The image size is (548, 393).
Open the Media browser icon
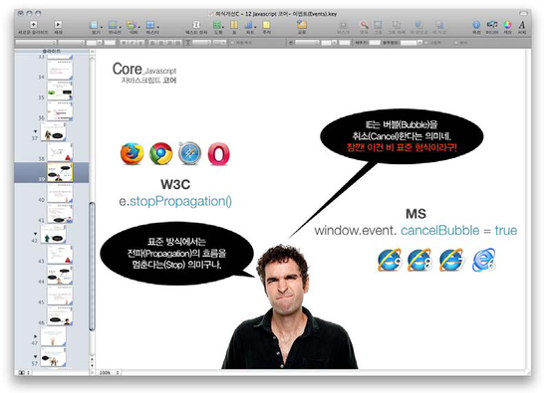click(492, 25)
